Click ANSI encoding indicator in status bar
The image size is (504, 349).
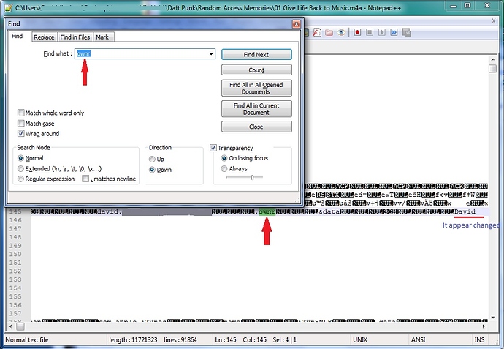(x=419, y=340)
